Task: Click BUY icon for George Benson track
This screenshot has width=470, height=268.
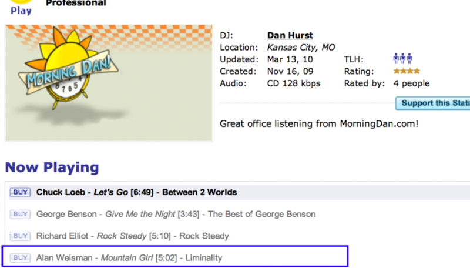Action: 19,214
